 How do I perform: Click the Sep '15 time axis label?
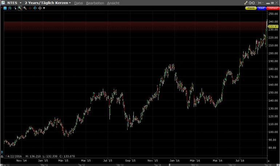pyautogui.click(x=130, y=161)
